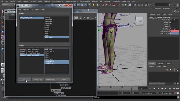The height and width of the screenshot is (101, 180).
Task: Go to start of playback range
Action: coord(150,89)
